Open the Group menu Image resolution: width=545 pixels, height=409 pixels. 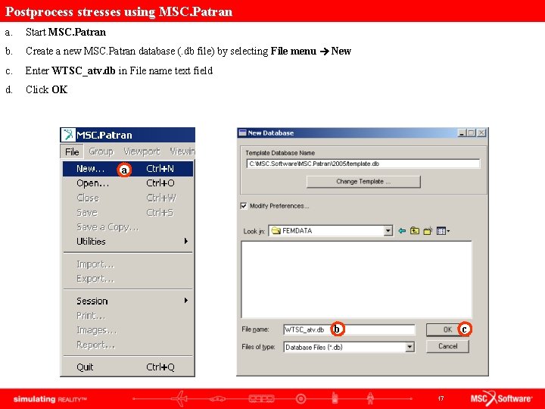(101, 151)
